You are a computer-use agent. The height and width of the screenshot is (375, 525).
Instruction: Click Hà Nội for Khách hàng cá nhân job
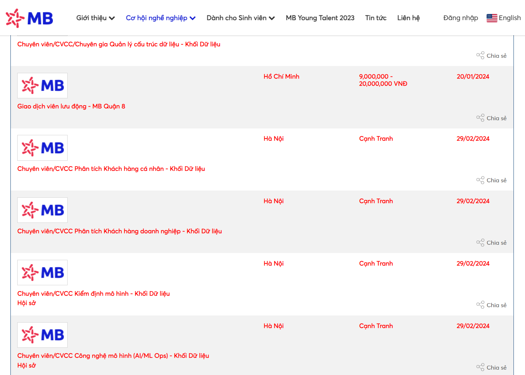274,139
